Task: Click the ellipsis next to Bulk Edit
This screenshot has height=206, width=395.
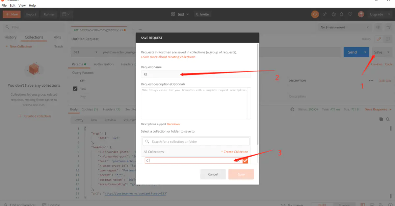Action: (x=371, y=81)
